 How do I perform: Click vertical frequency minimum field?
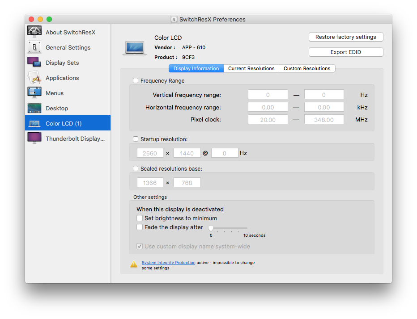(268, 95)
